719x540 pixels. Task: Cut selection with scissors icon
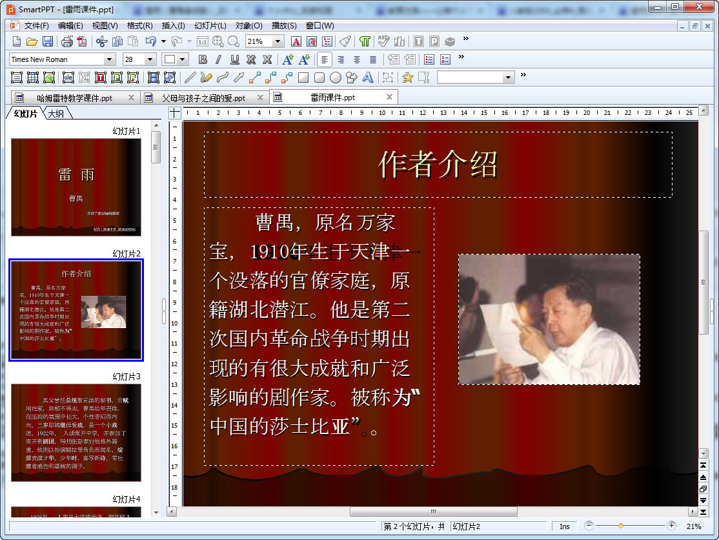[101, 42]
